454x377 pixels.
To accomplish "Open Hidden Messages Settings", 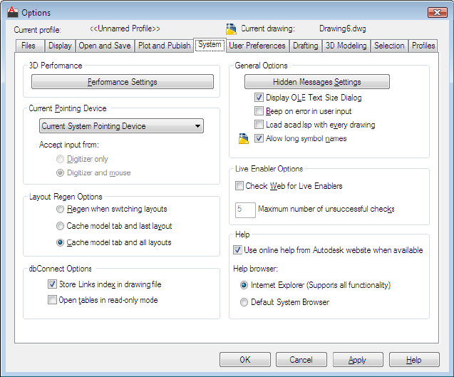I will [317, 82].
